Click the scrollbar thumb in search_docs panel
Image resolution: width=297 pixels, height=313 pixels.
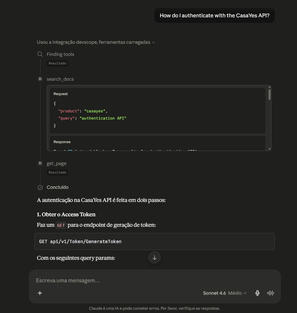(x=270, y=94)
